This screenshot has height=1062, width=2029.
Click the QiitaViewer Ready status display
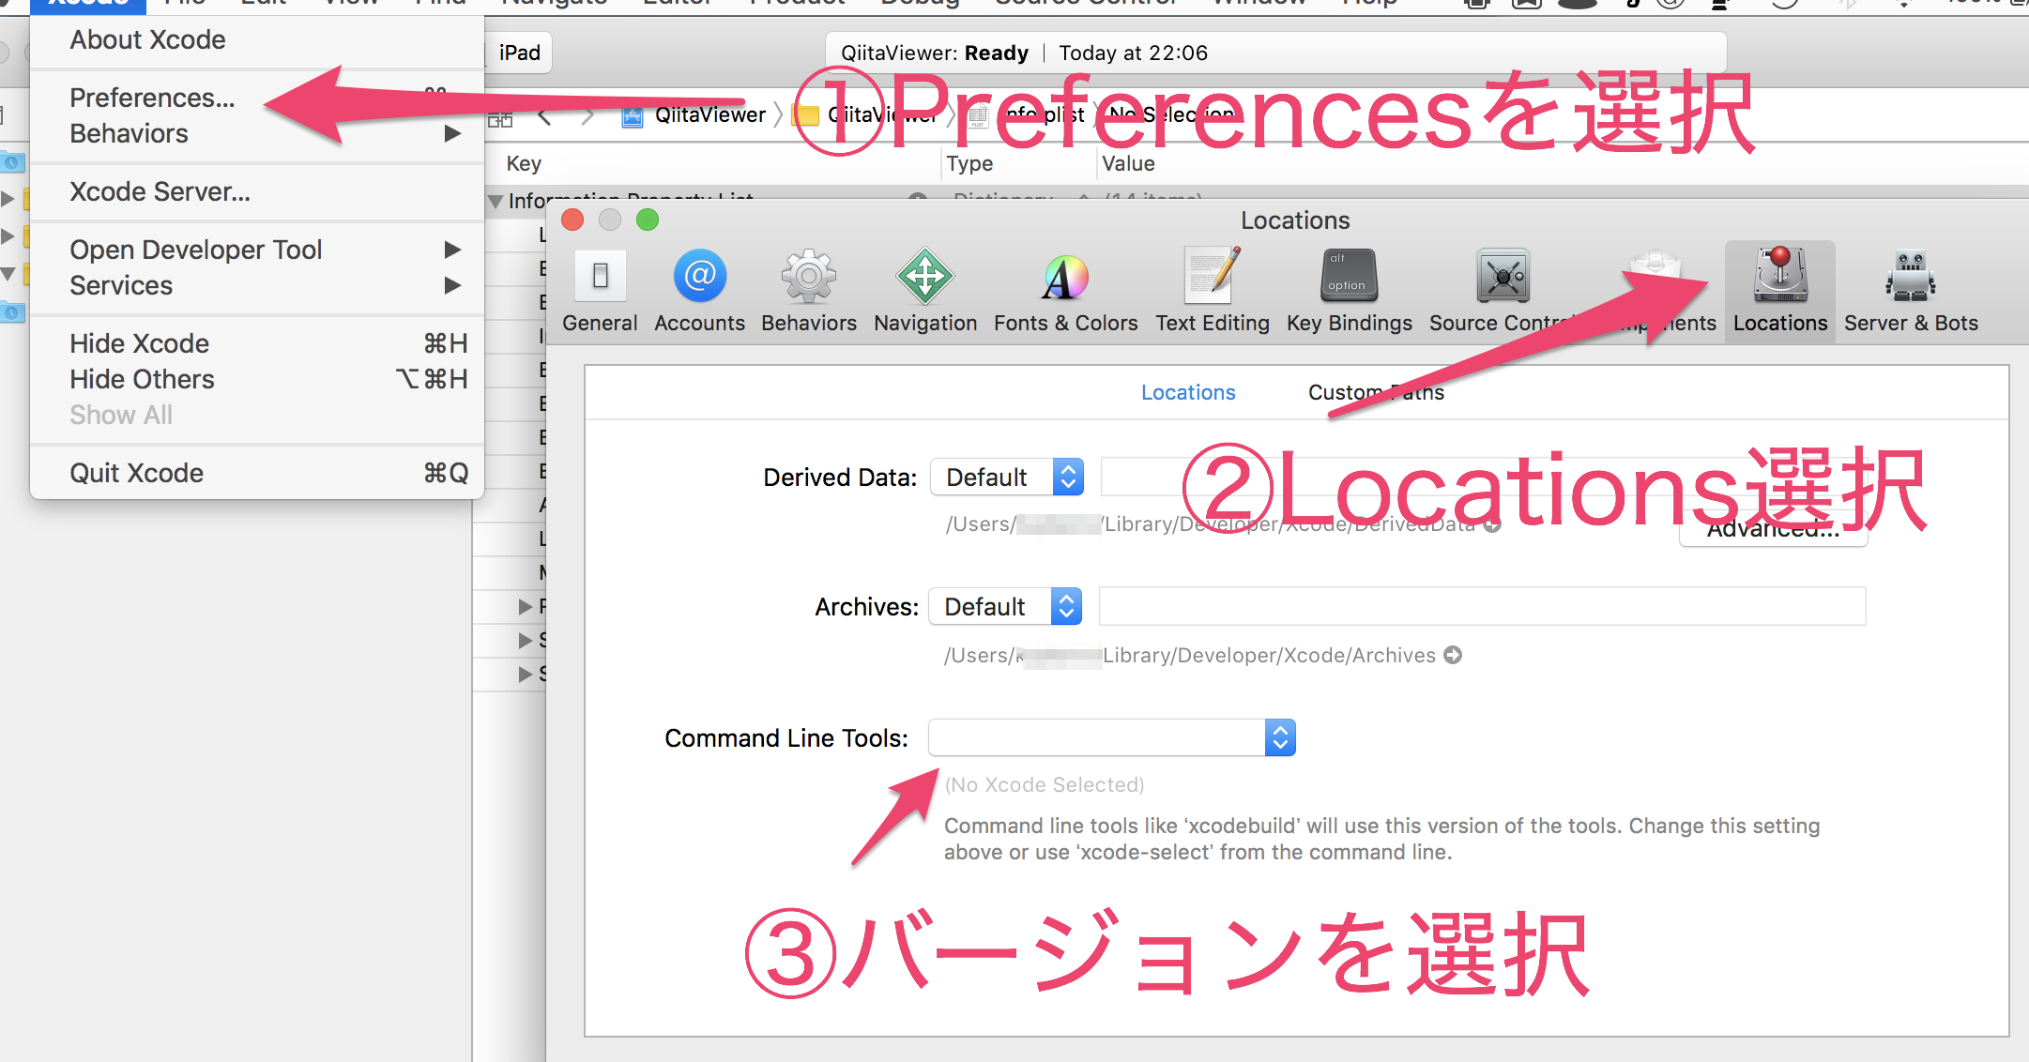1275,53
